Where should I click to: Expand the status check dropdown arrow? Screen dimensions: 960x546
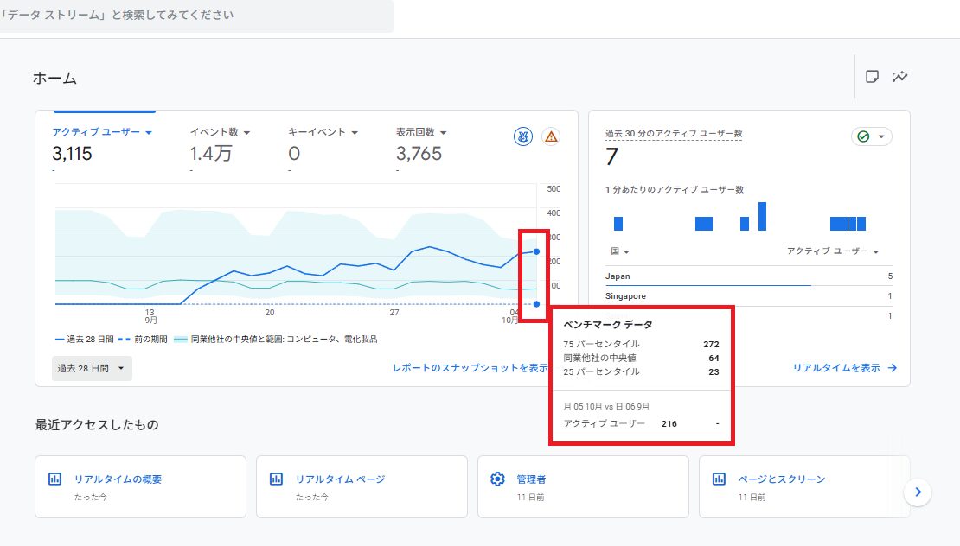pos(881,136)
